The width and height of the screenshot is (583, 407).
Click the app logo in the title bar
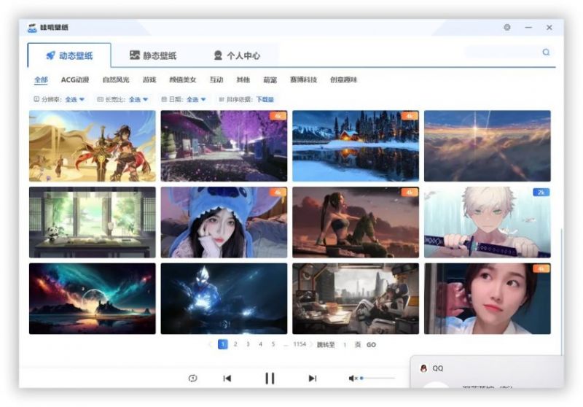32,28
